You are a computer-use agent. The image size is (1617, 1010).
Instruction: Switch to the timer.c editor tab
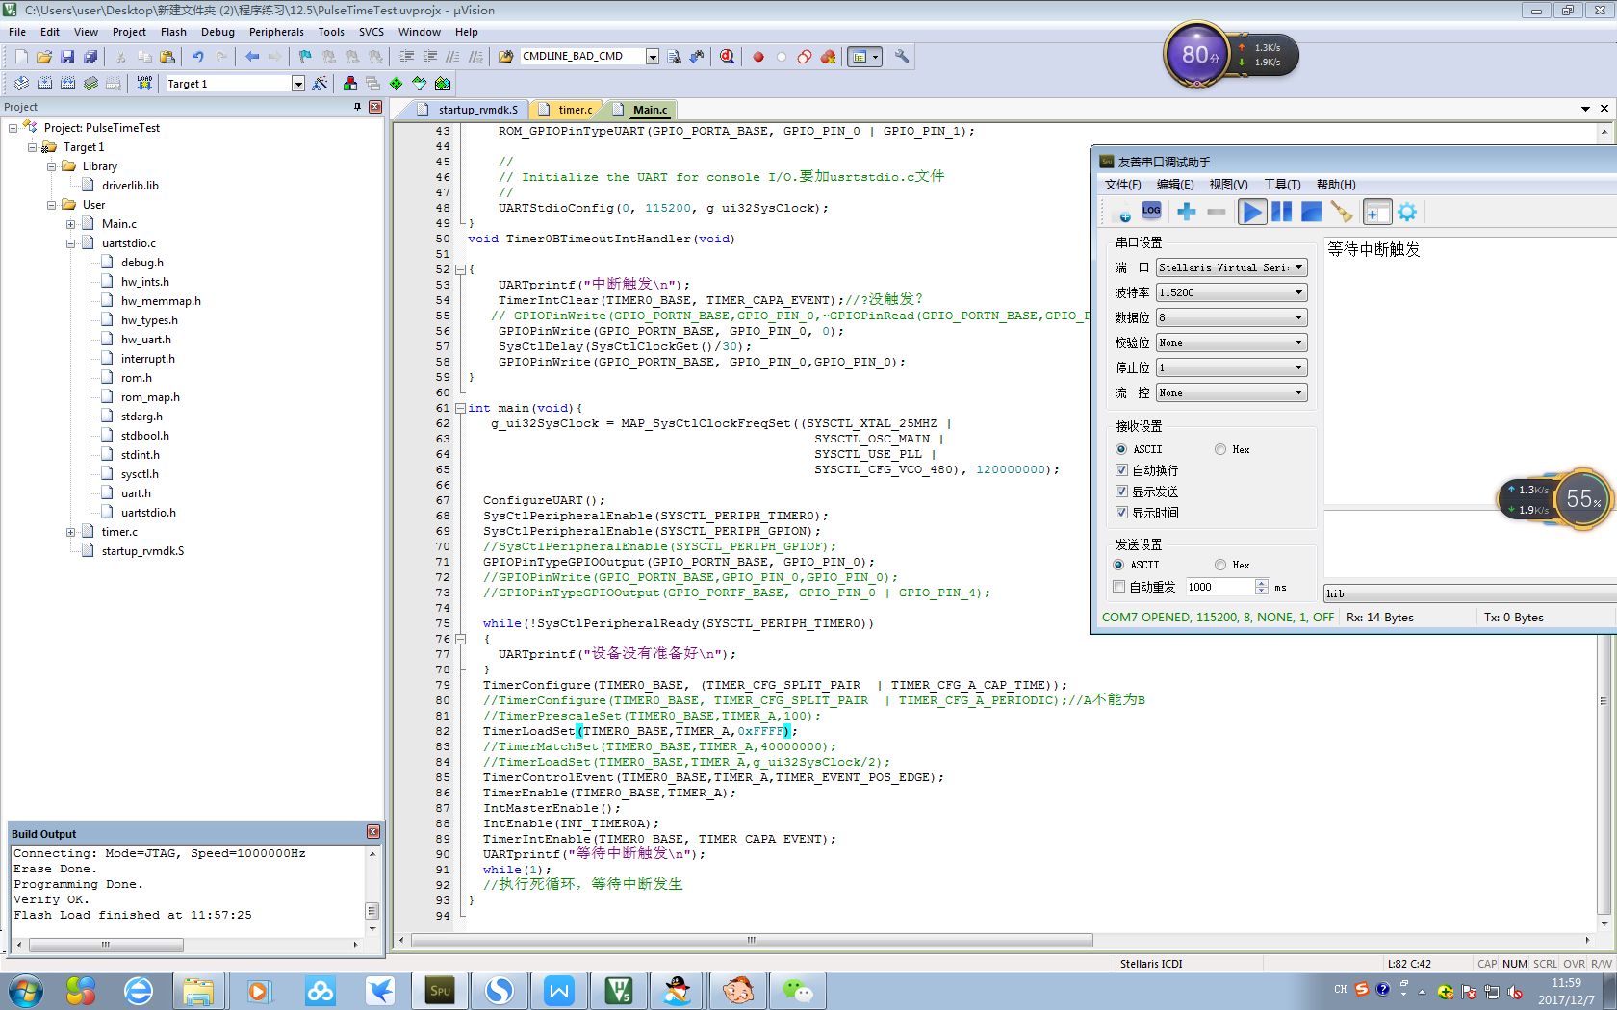pos(575,110)
